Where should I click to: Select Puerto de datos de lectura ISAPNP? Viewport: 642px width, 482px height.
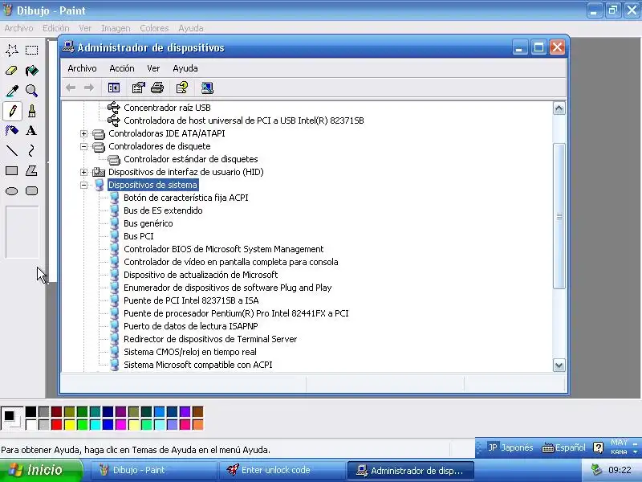[x=191, y=326]
